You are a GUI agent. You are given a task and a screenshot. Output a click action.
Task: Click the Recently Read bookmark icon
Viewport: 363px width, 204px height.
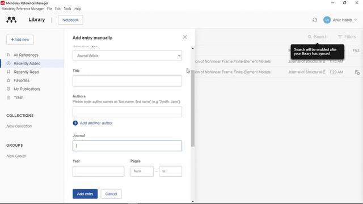coord(9,72)
